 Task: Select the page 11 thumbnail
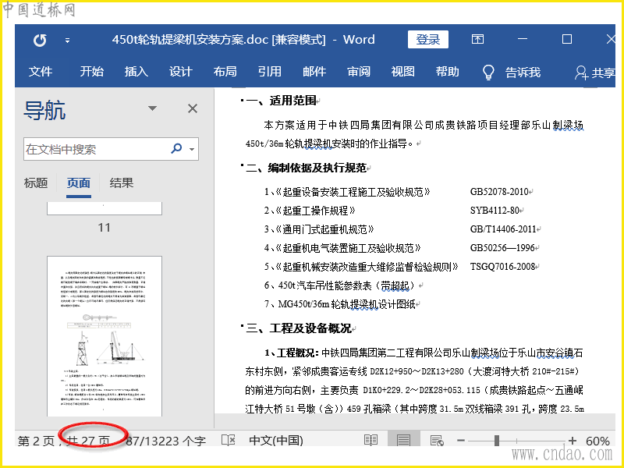click(x=105, y=208)
